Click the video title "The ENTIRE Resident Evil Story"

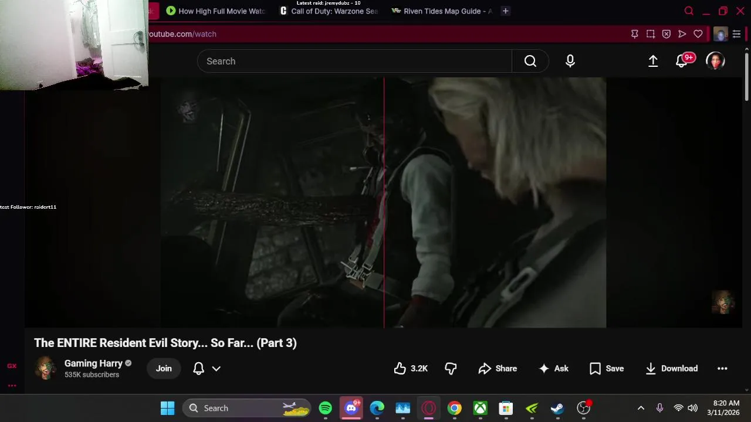[x=165, y=343]
